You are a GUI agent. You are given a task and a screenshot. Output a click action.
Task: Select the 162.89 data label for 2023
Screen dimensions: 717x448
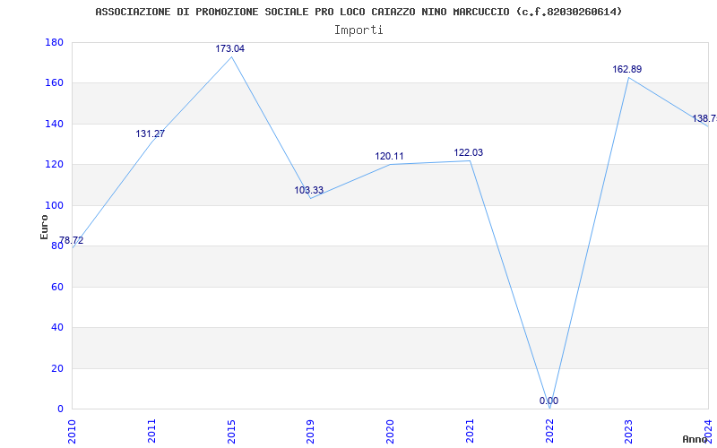coord(627,70)
